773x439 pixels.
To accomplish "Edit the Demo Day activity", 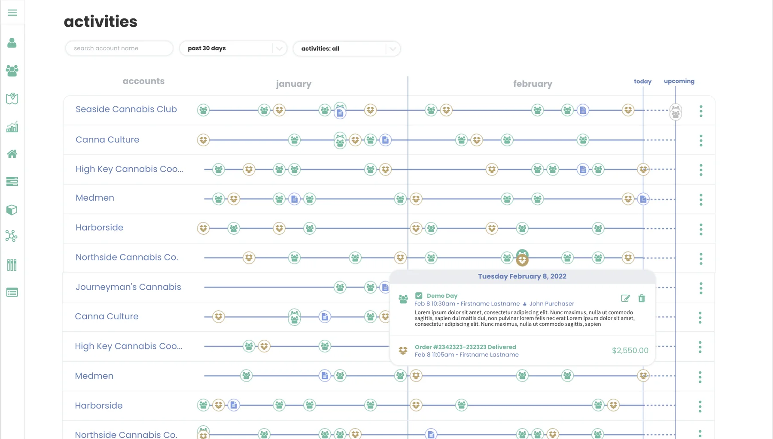I will [625, 298].
